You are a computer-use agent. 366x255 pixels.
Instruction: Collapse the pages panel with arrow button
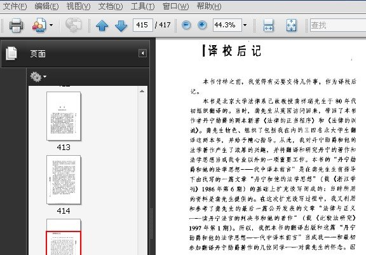tap(142, 53)
